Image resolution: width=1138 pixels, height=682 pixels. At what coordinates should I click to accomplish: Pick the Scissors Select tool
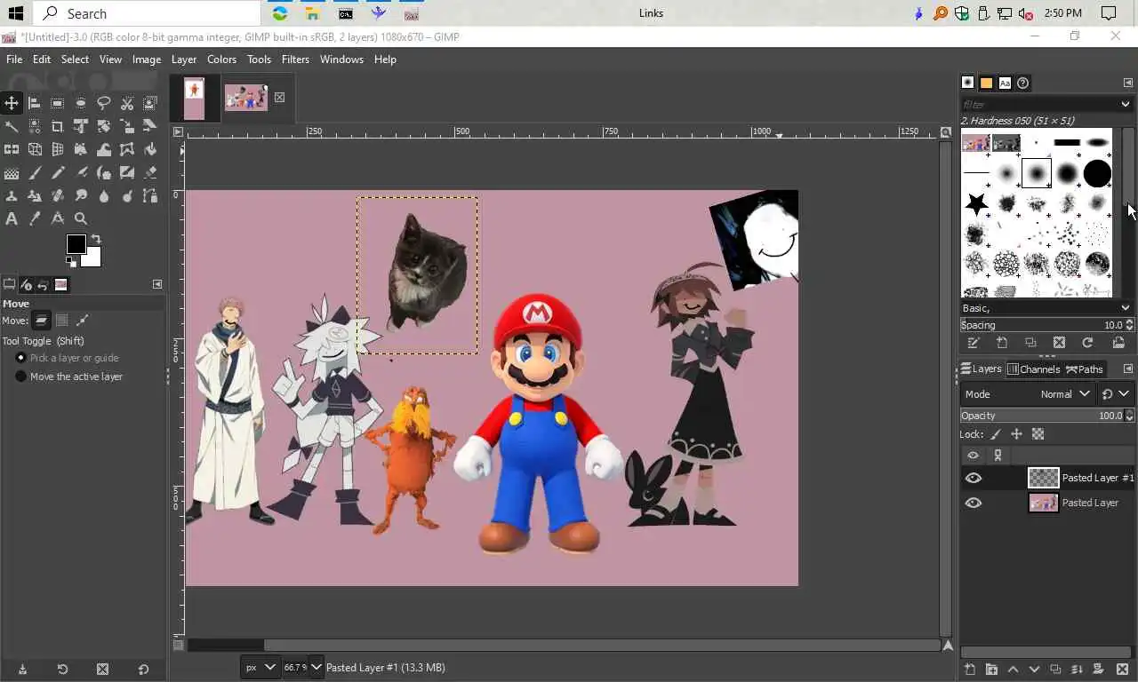pyautogui.click(x=127, y=103)
